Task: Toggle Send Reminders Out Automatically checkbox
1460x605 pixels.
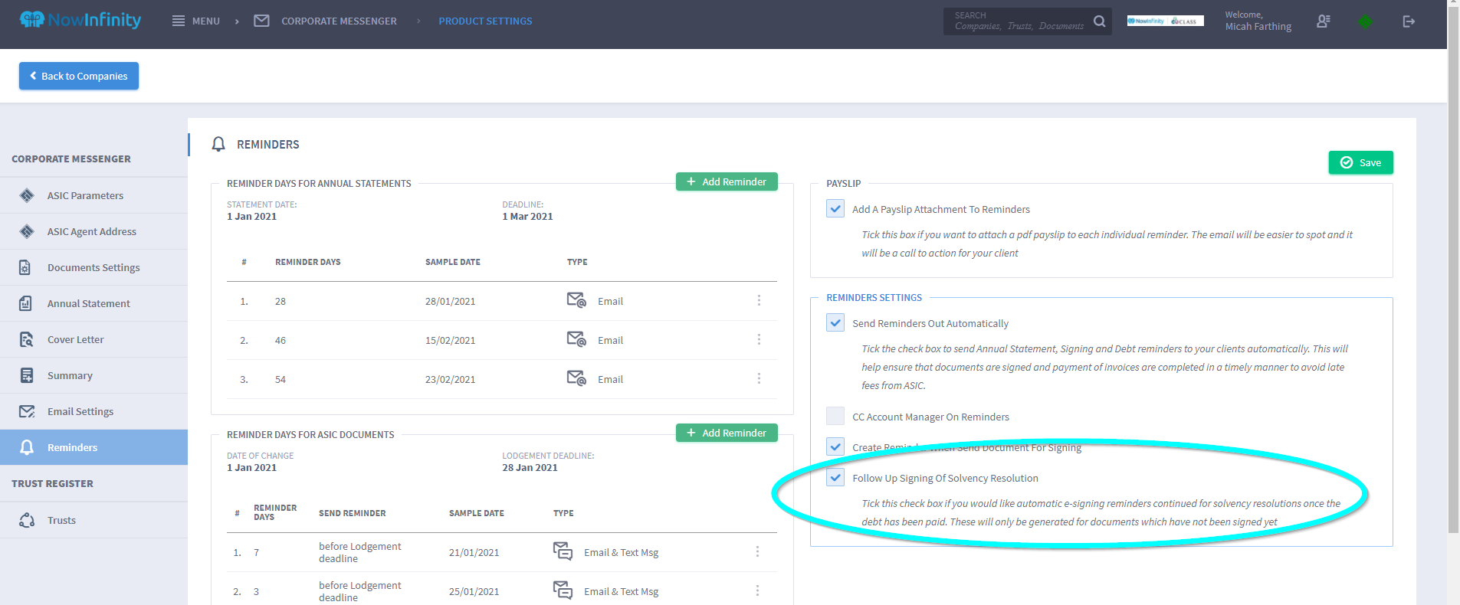Action: click(835, 322)
